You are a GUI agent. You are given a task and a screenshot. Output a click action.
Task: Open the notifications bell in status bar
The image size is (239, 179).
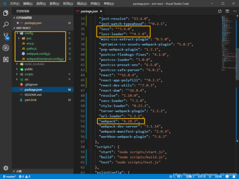click(234, 177)
